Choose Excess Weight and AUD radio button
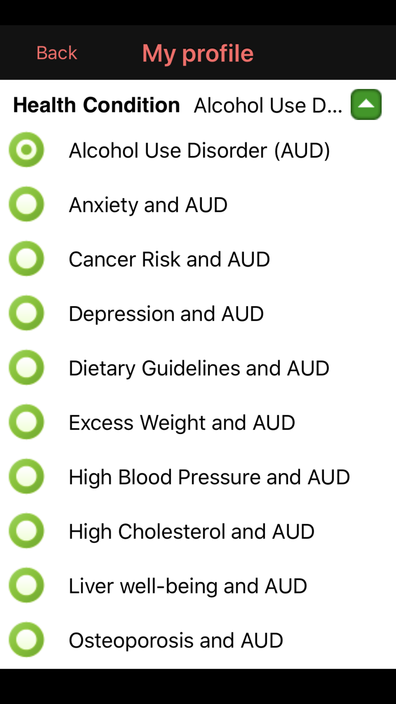Image resolution: width=396 pixels, height=704 pixels. 27,422
